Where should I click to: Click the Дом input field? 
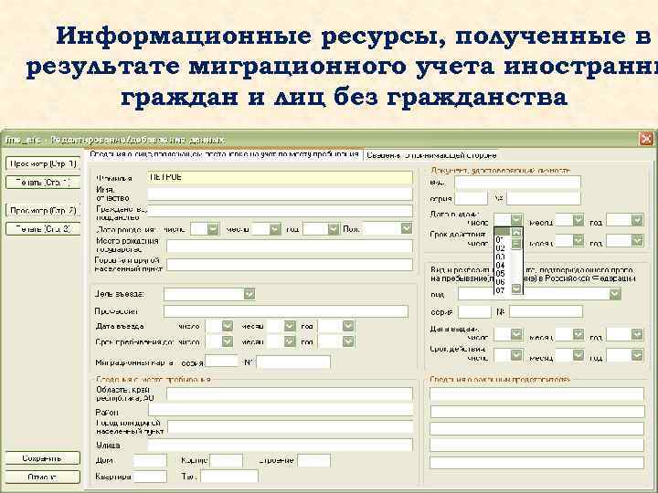point(150,461)
